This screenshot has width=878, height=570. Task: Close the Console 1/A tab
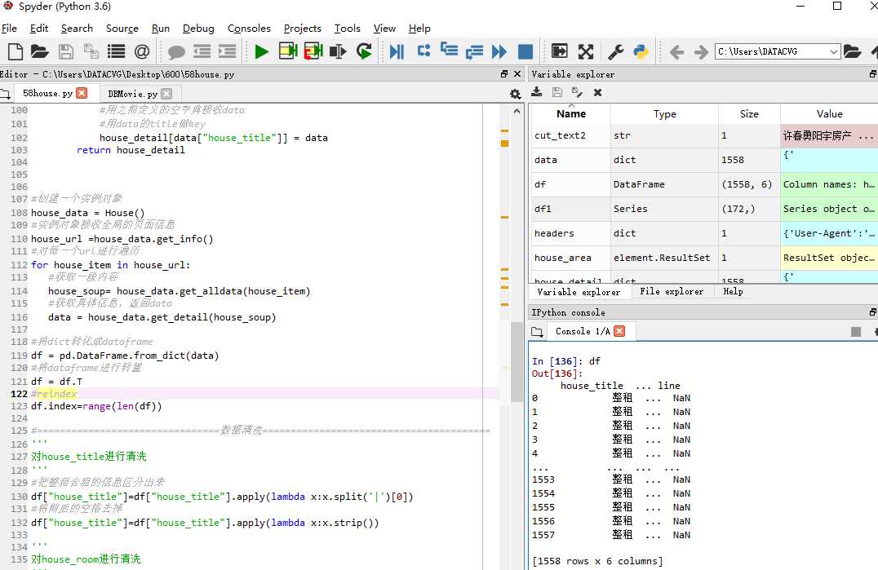click(619, 331)
